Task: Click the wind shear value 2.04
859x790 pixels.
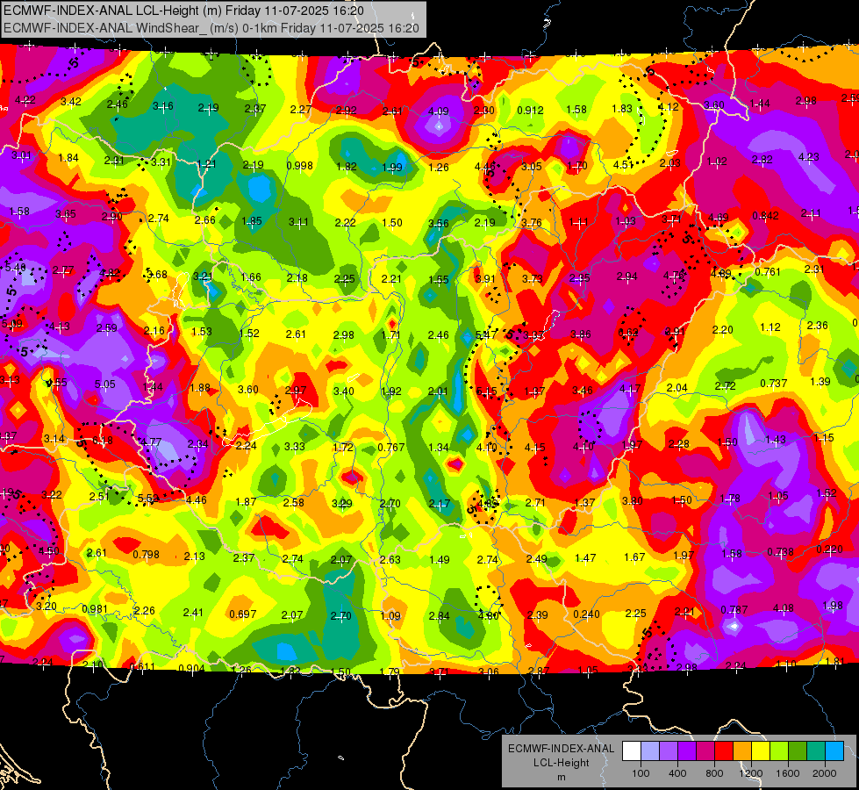Action: tap(676, 388)
